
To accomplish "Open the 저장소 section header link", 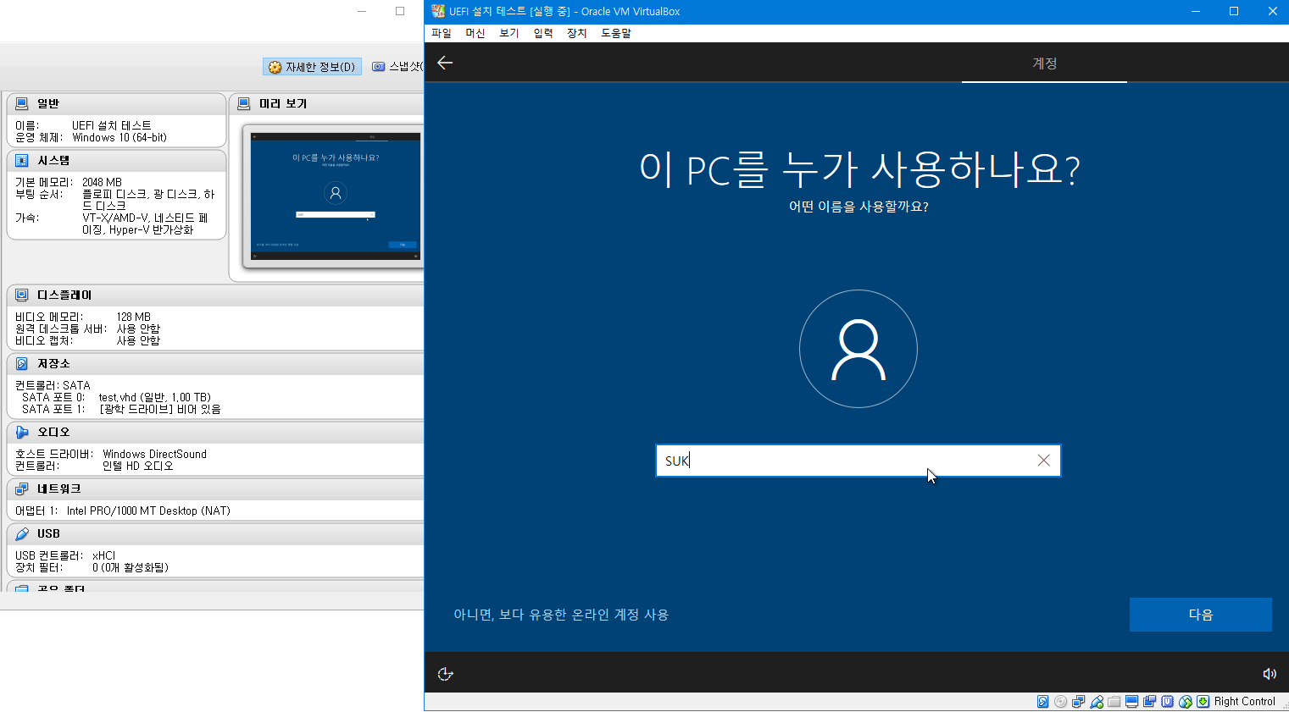I will [53, 363].
